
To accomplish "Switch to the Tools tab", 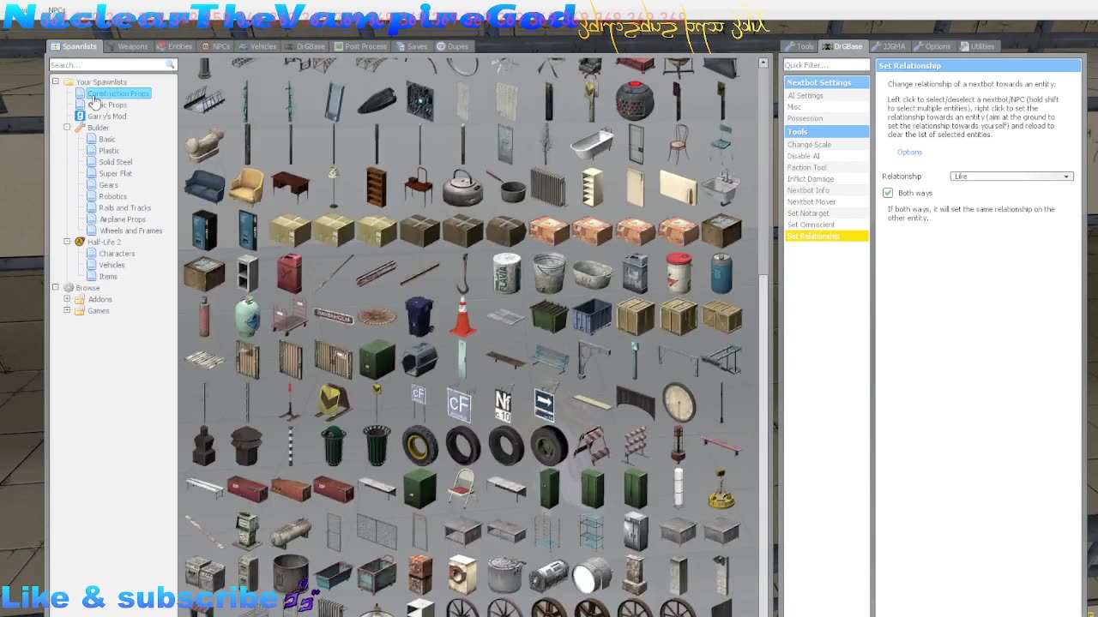I will [799, 46].
